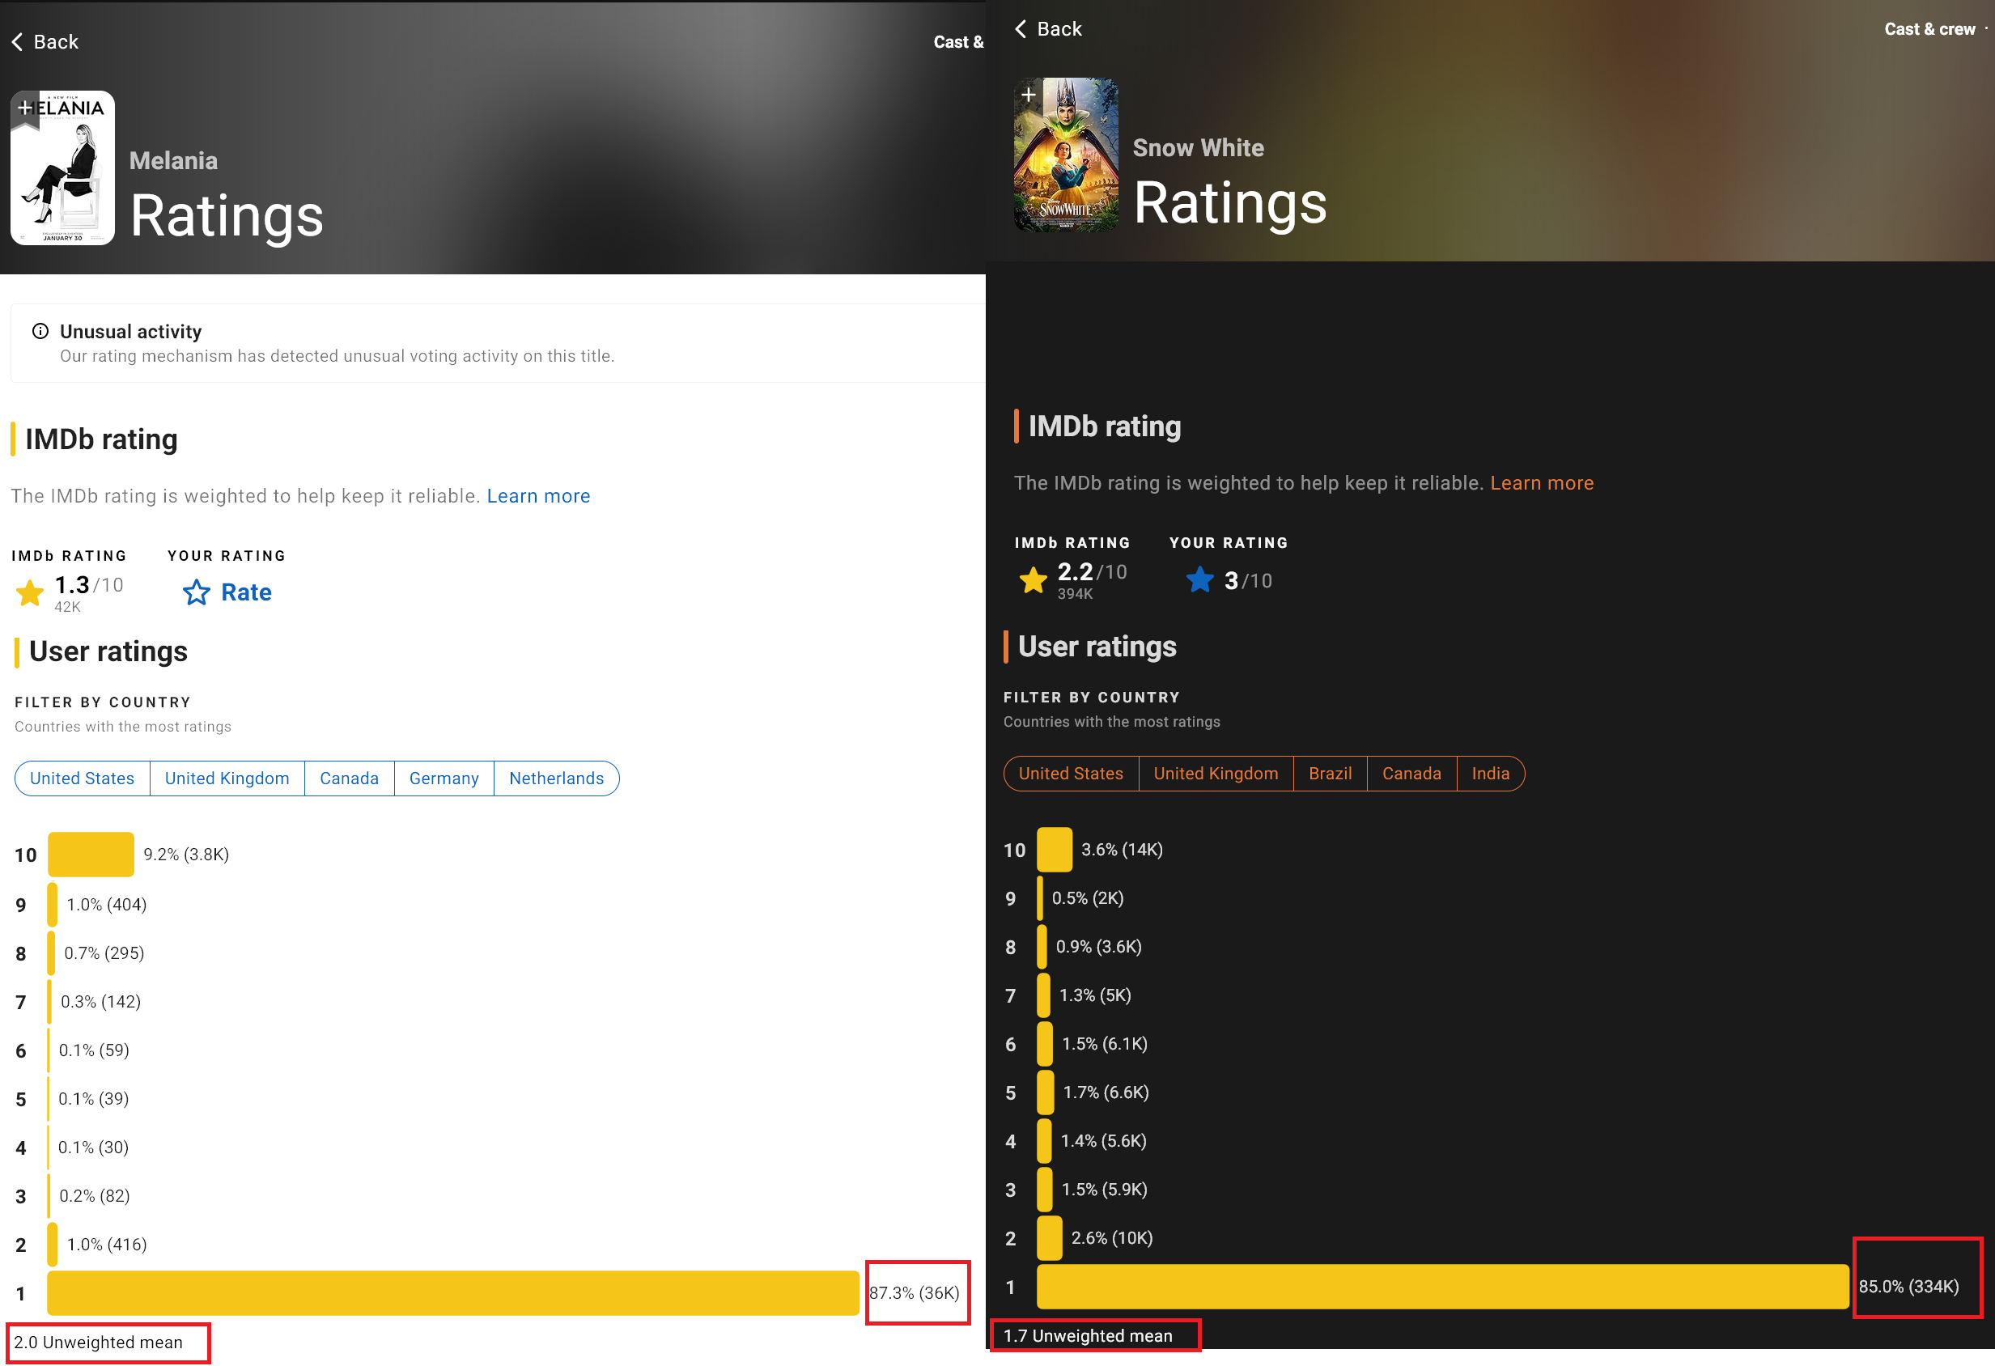Click the Unusual activity info icon
Screen dimensions: 1995x1366
[x=40, y=332]
